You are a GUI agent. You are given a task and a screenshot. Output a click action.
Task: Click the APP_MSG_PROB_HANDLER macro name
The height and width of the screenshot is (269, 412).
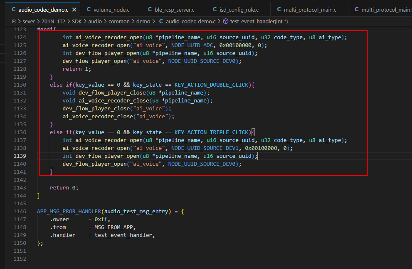pos(69,212)
